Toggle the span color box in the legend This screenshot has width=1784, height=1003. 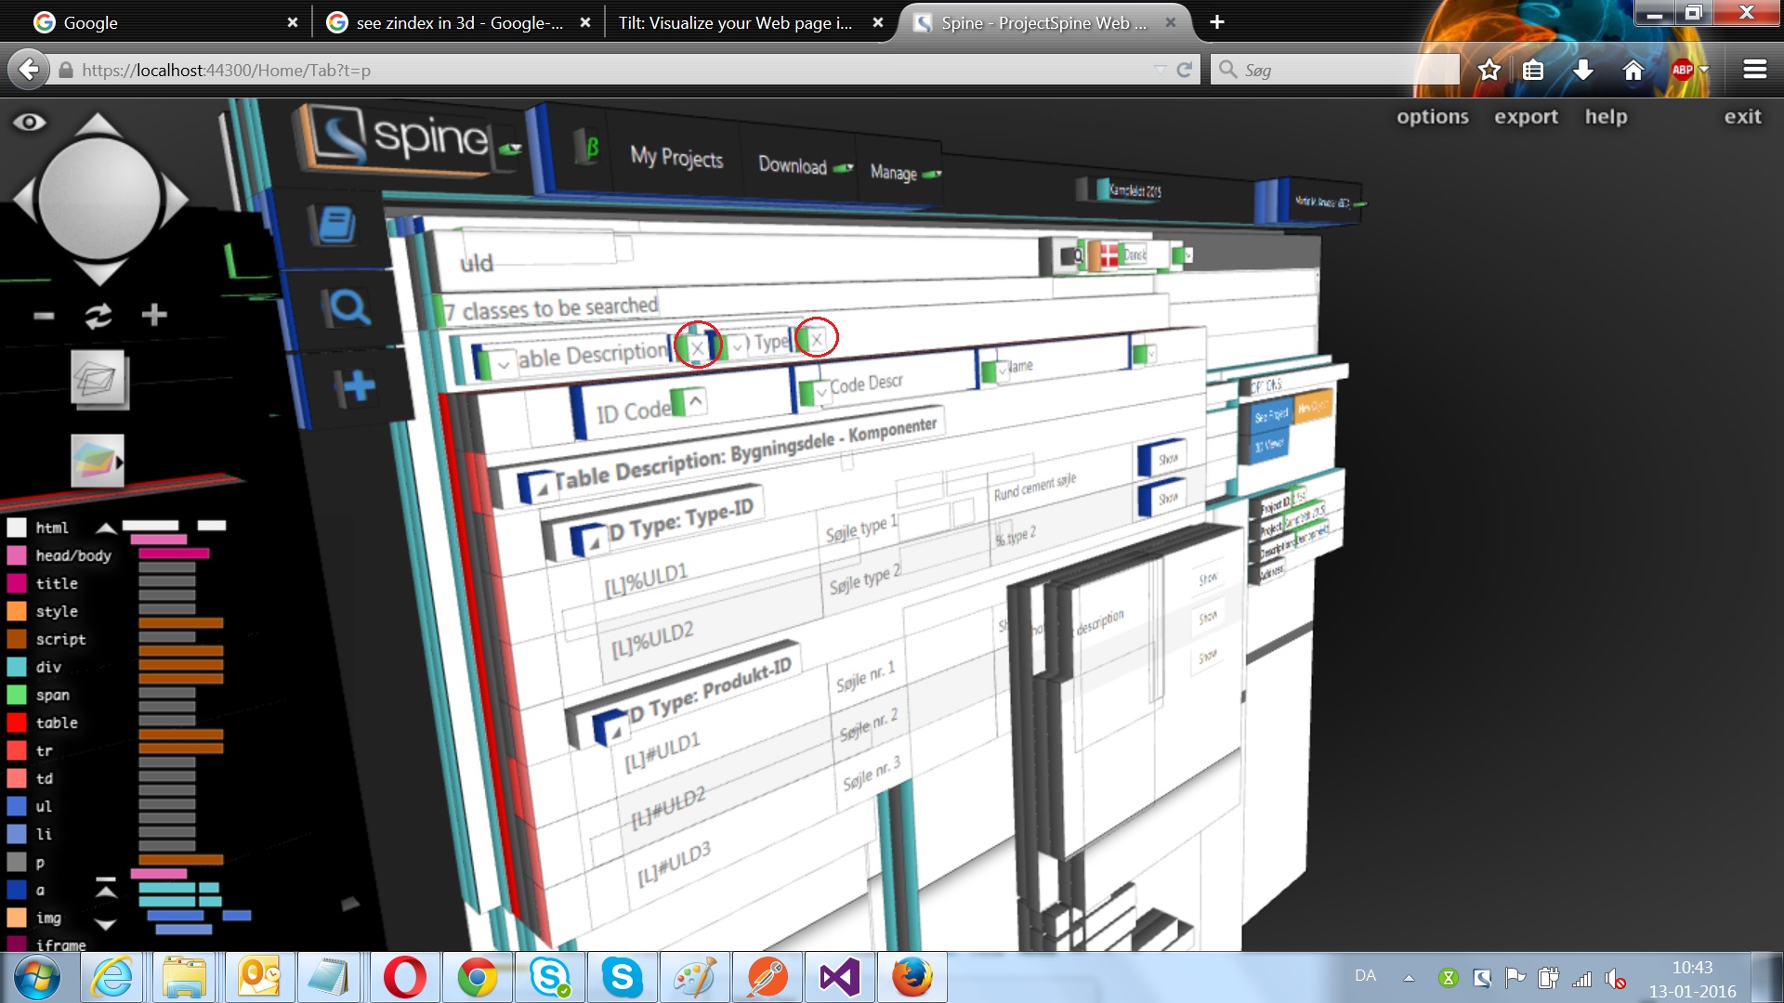coord(16,695)
